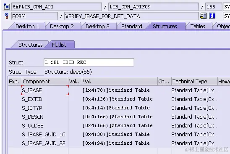
Task: Select the Fld.list sub-tab
Action: coord(59,45)
